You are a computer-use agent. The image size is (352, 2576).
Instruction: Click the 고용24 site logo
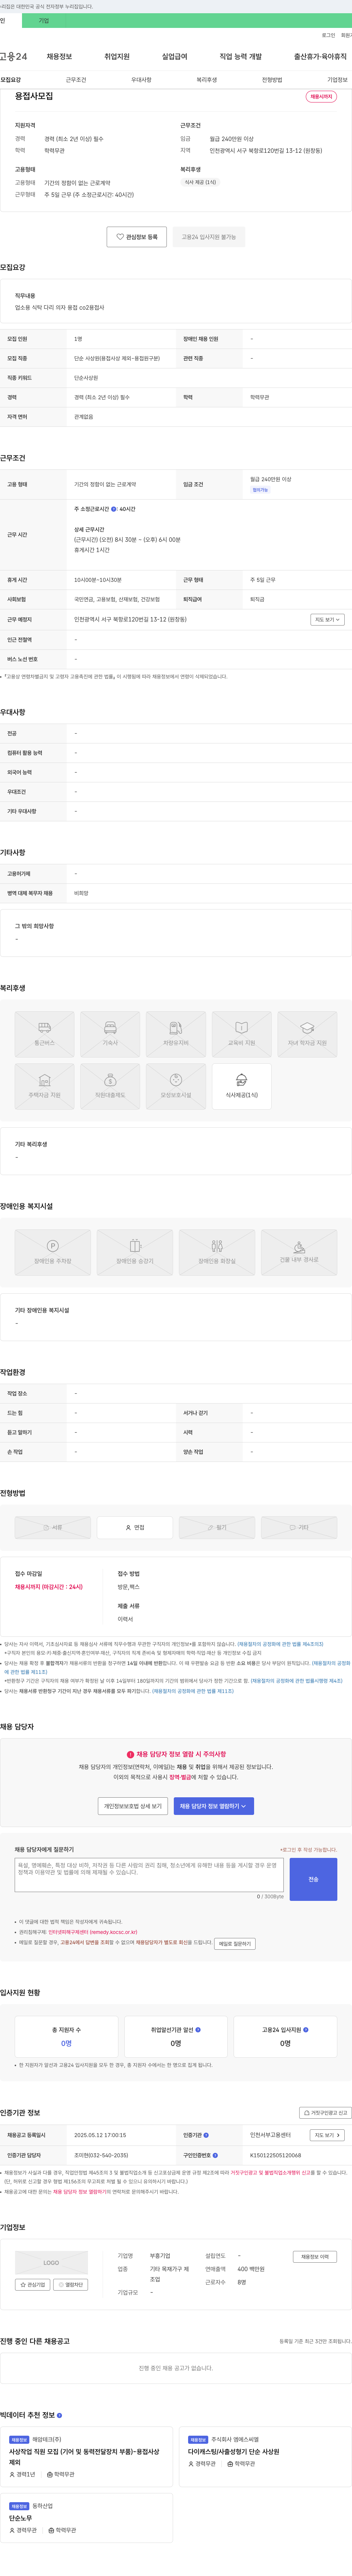14,57
